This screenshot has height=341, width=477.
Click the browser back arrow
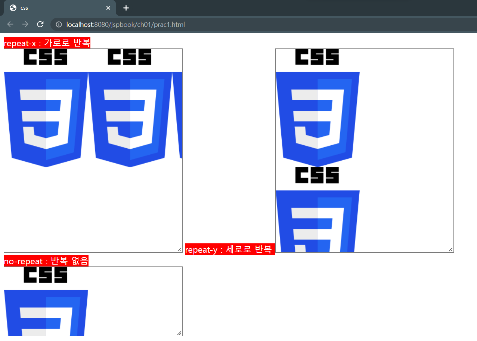(10, 25)
